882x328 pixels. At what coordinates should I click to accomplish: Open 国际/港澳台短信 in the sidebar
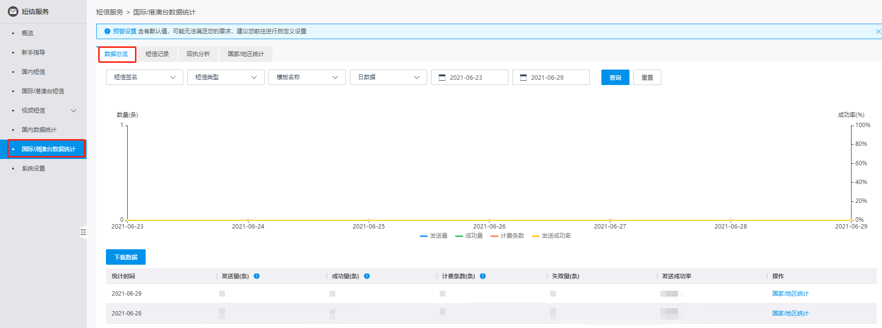click(43, 91)
